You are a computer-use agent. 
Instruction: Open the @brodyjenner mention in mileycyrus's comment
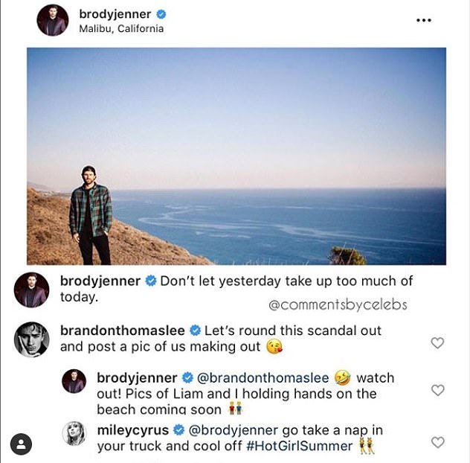point(234,430)
